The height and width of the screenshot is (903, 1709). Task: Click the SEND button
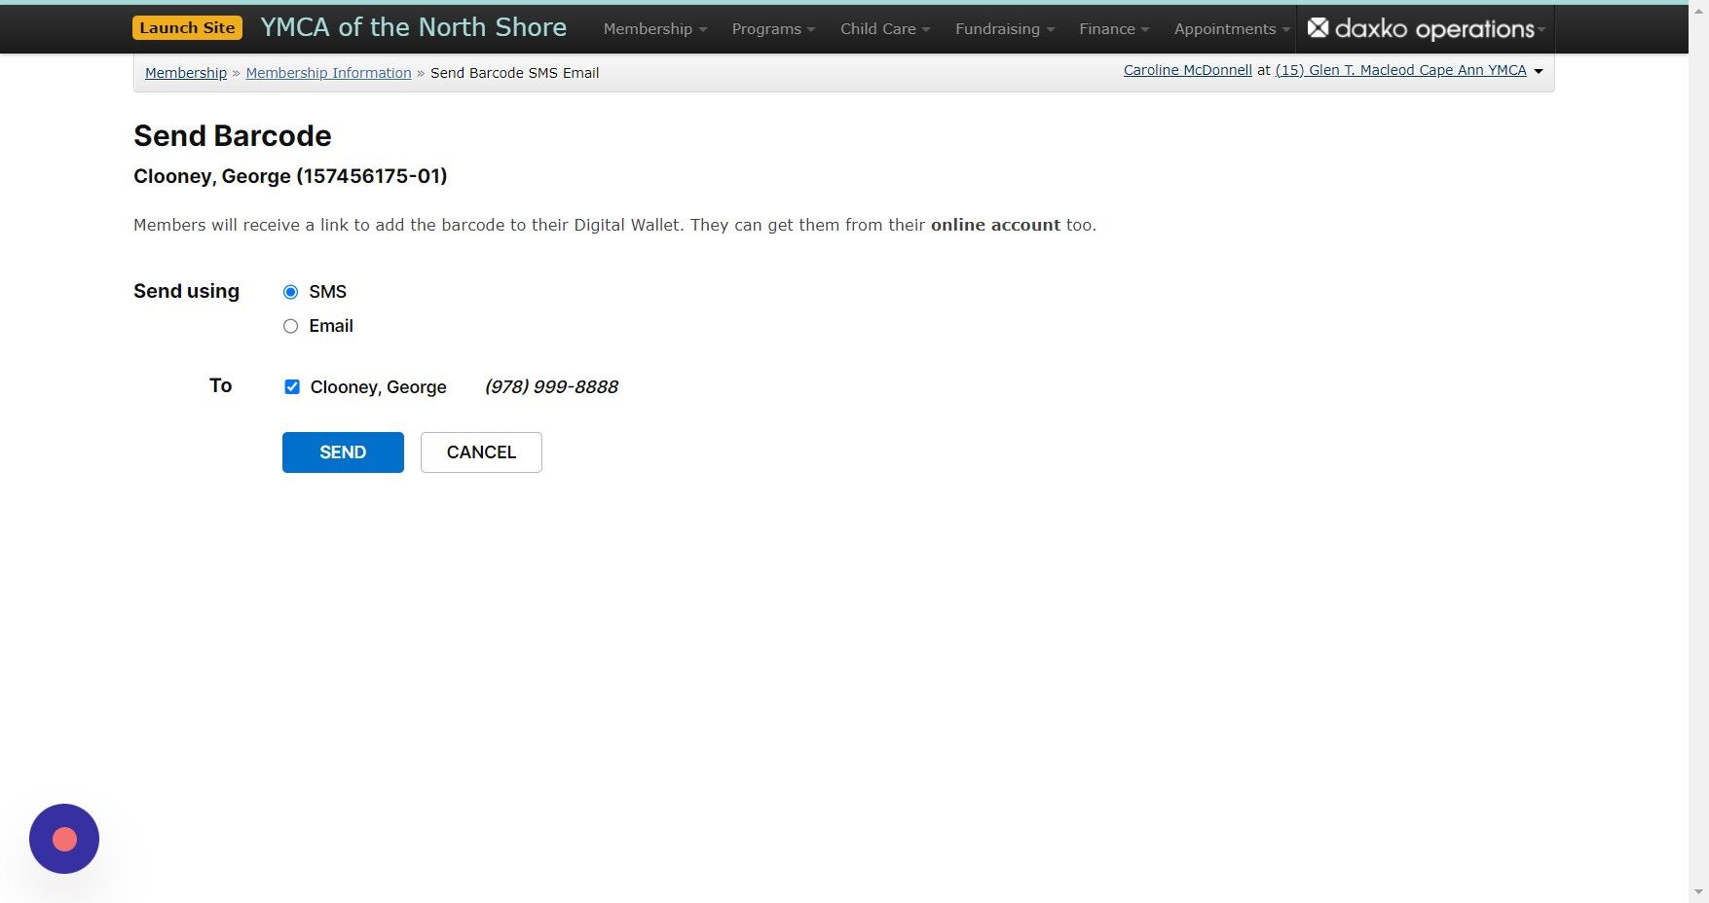pos(342,451)
